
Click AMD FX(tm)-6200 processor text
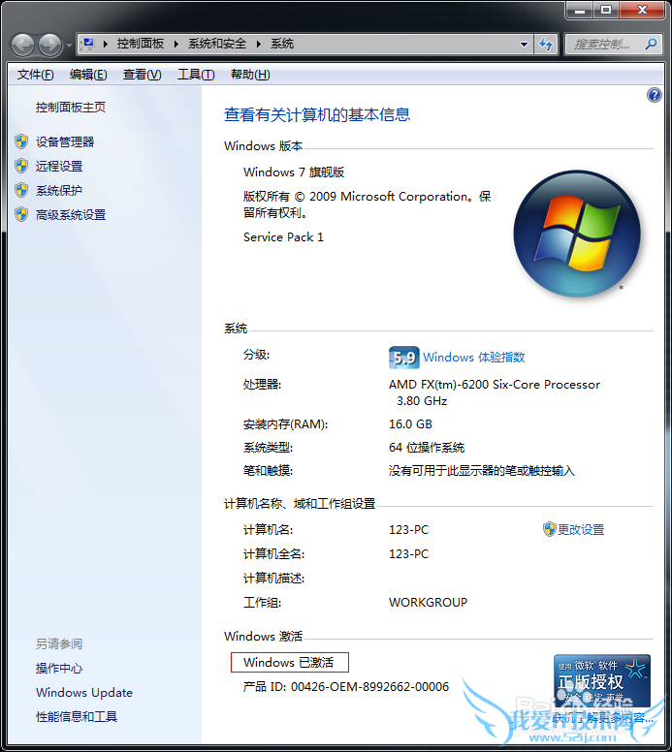click(x=495, y=392)
